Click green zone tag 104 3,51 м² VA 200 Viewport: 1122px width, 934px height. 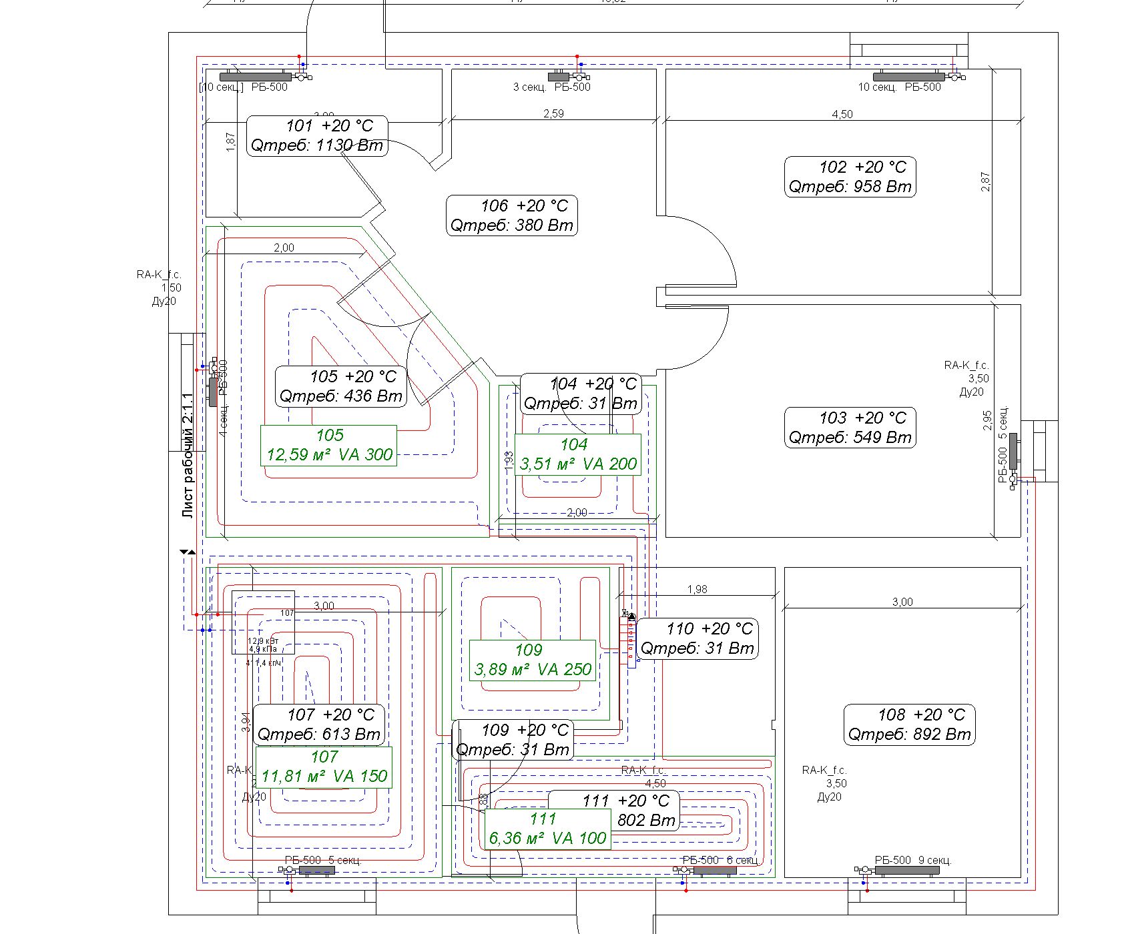(578, 454)
